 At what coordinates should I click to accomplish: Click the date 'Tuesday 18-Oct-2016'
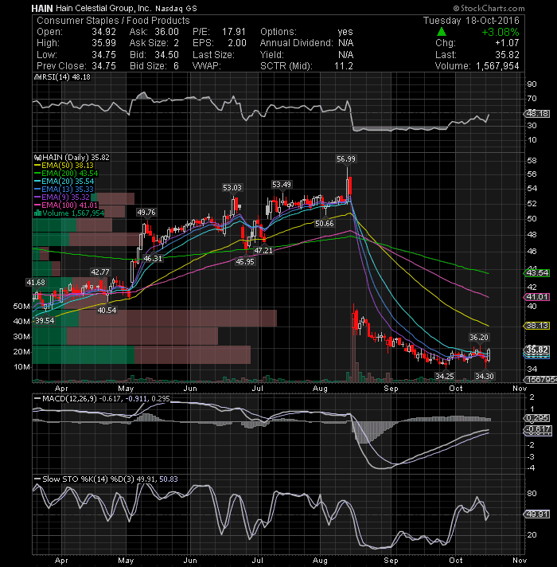point(471,20)
